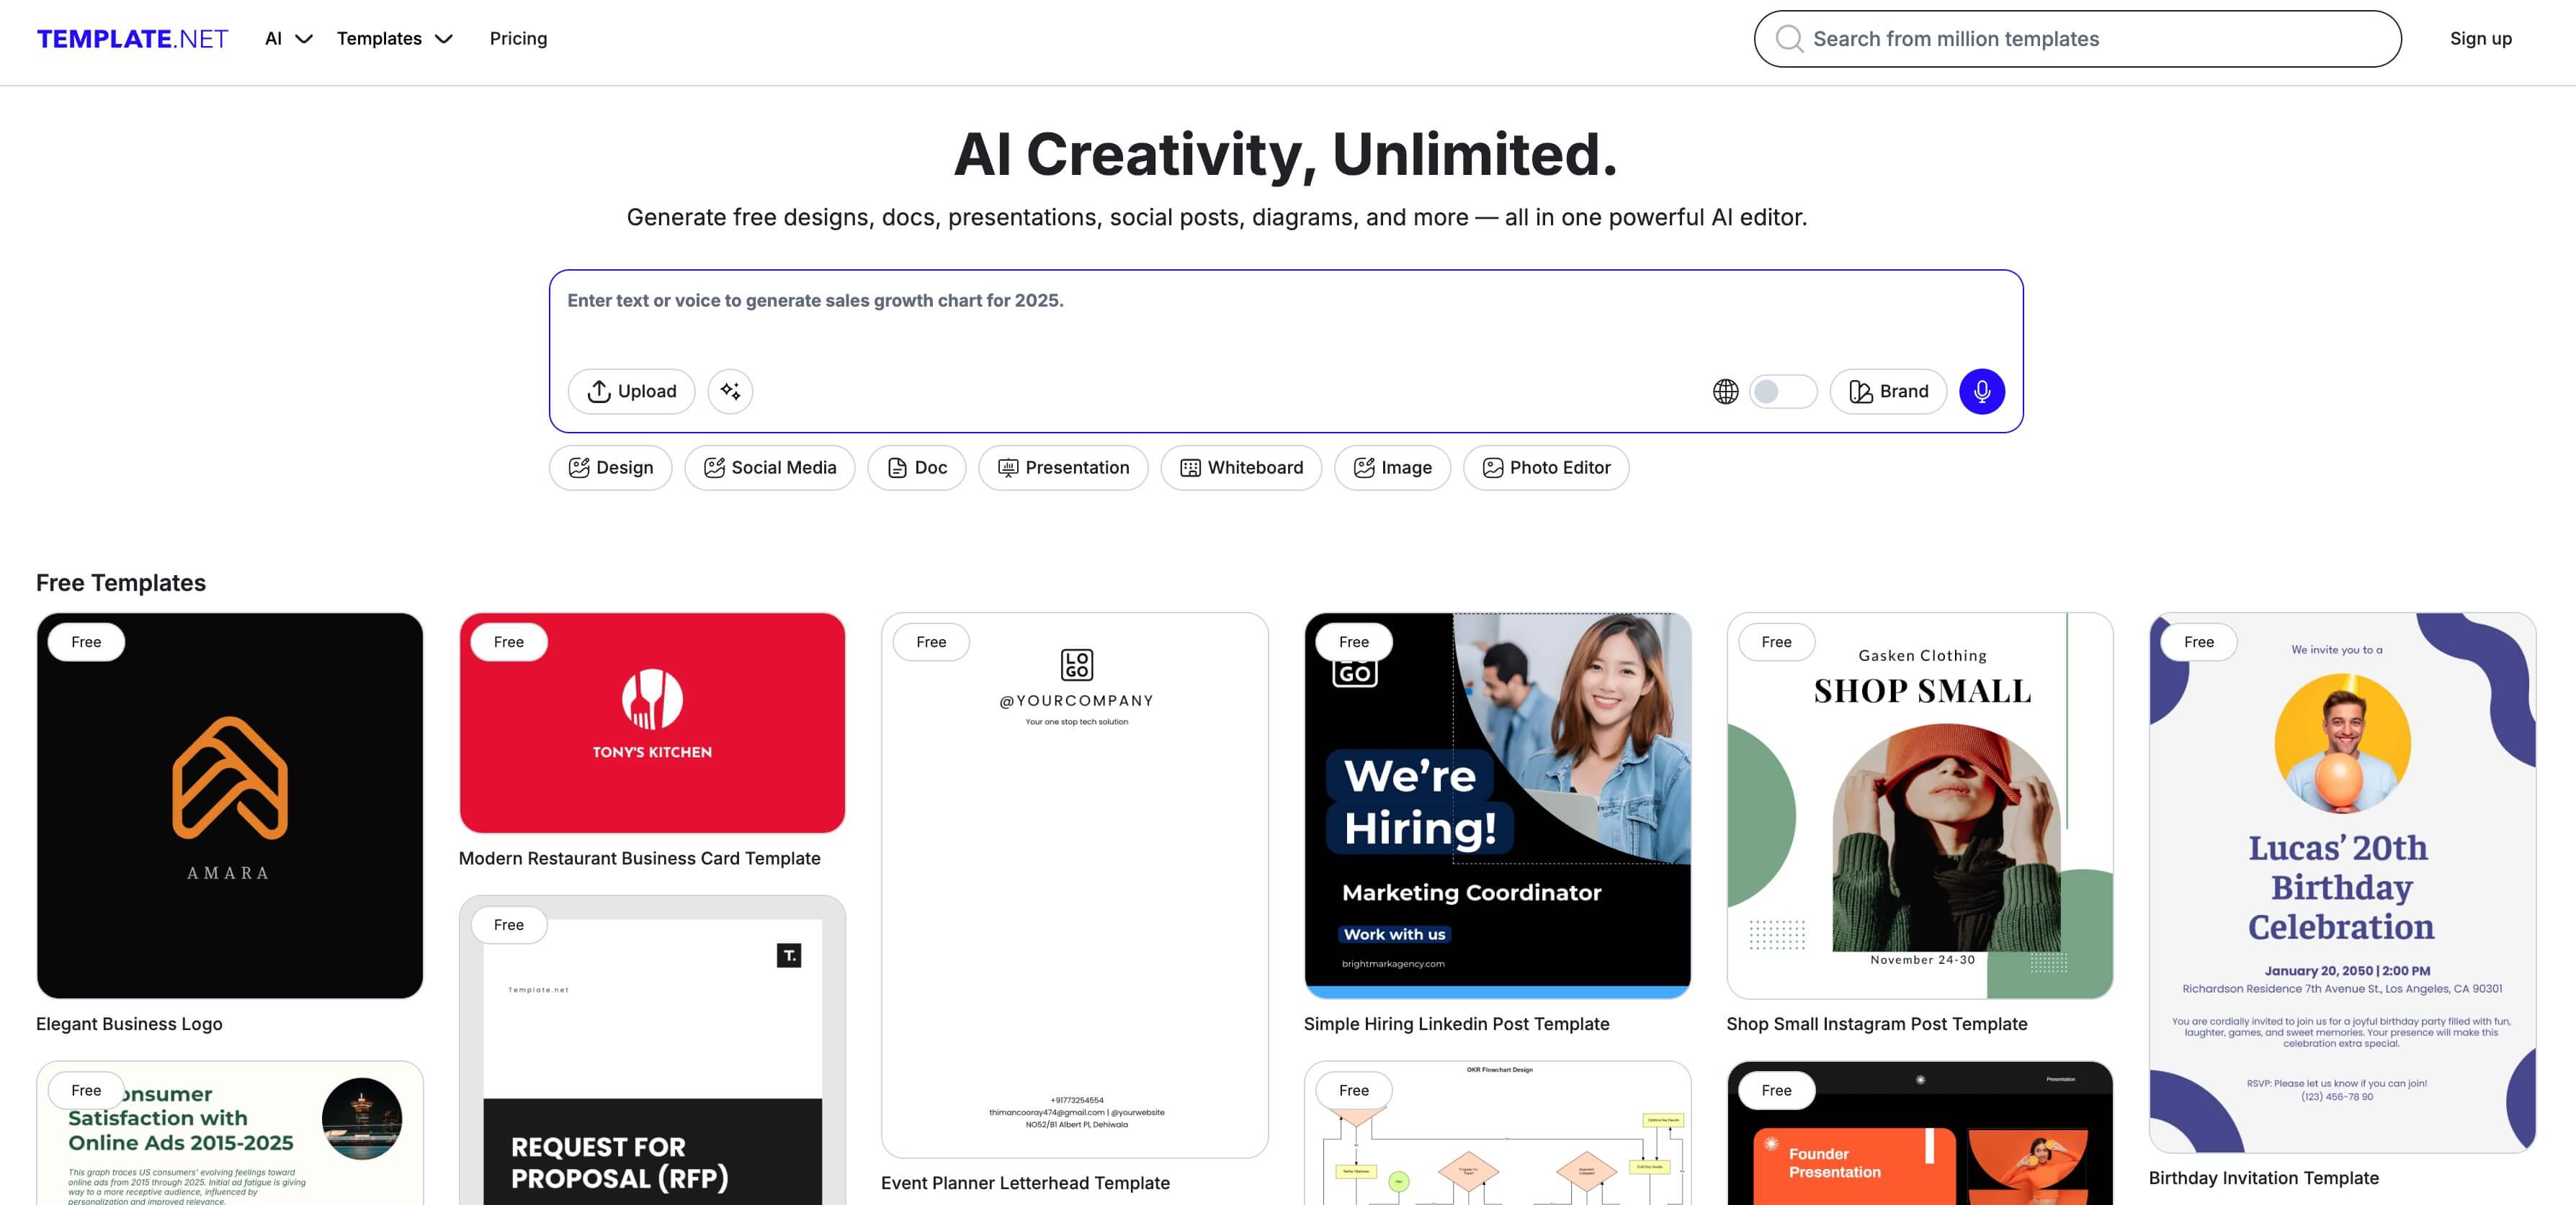Toggle the switch next to the globe

(x=1783, y=392)
